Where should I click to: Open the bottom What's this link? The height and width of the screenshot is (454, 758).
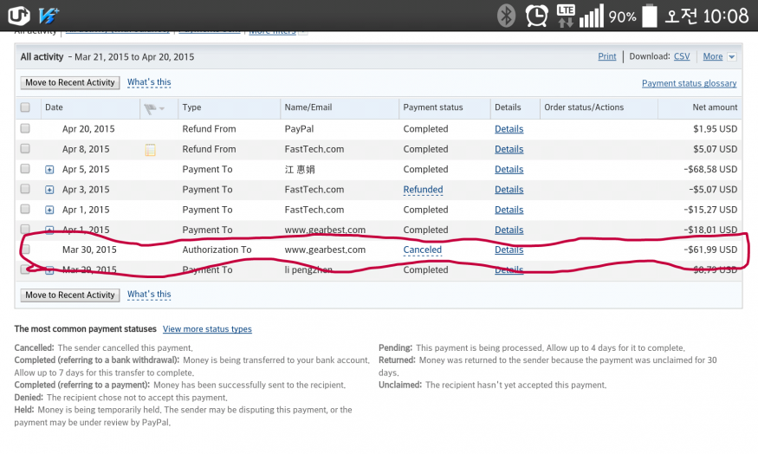[x=149, y=294]
